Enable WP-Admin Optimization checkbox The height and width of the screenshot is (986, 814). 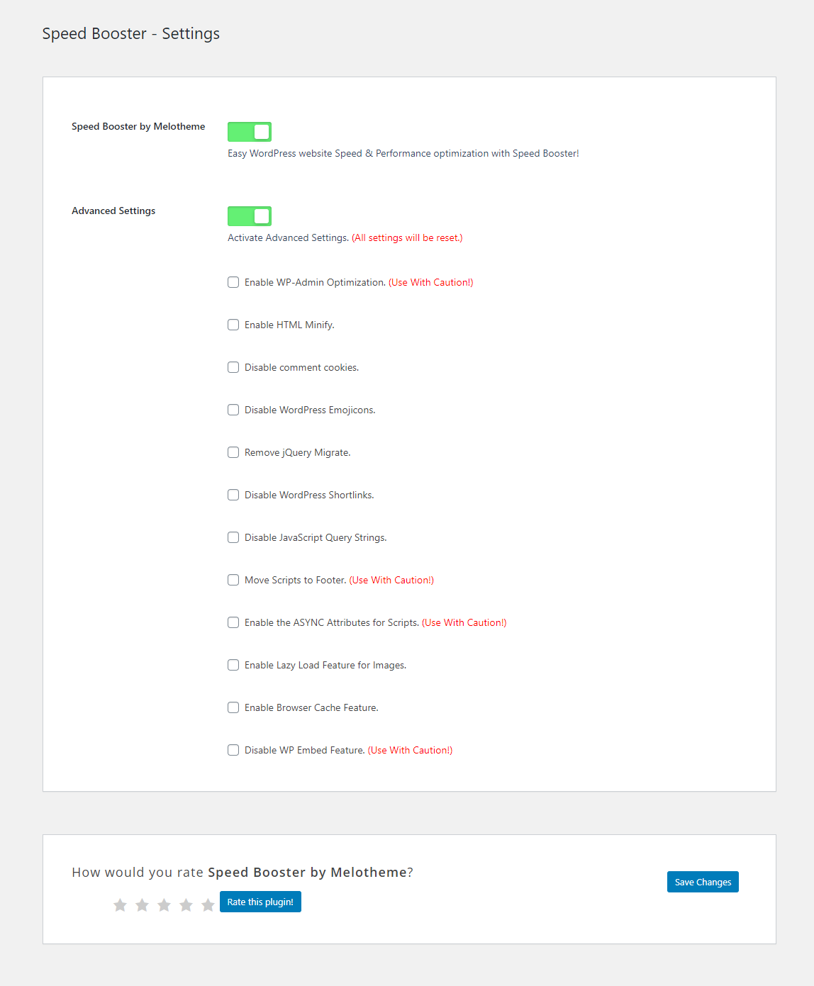[233, 282]
